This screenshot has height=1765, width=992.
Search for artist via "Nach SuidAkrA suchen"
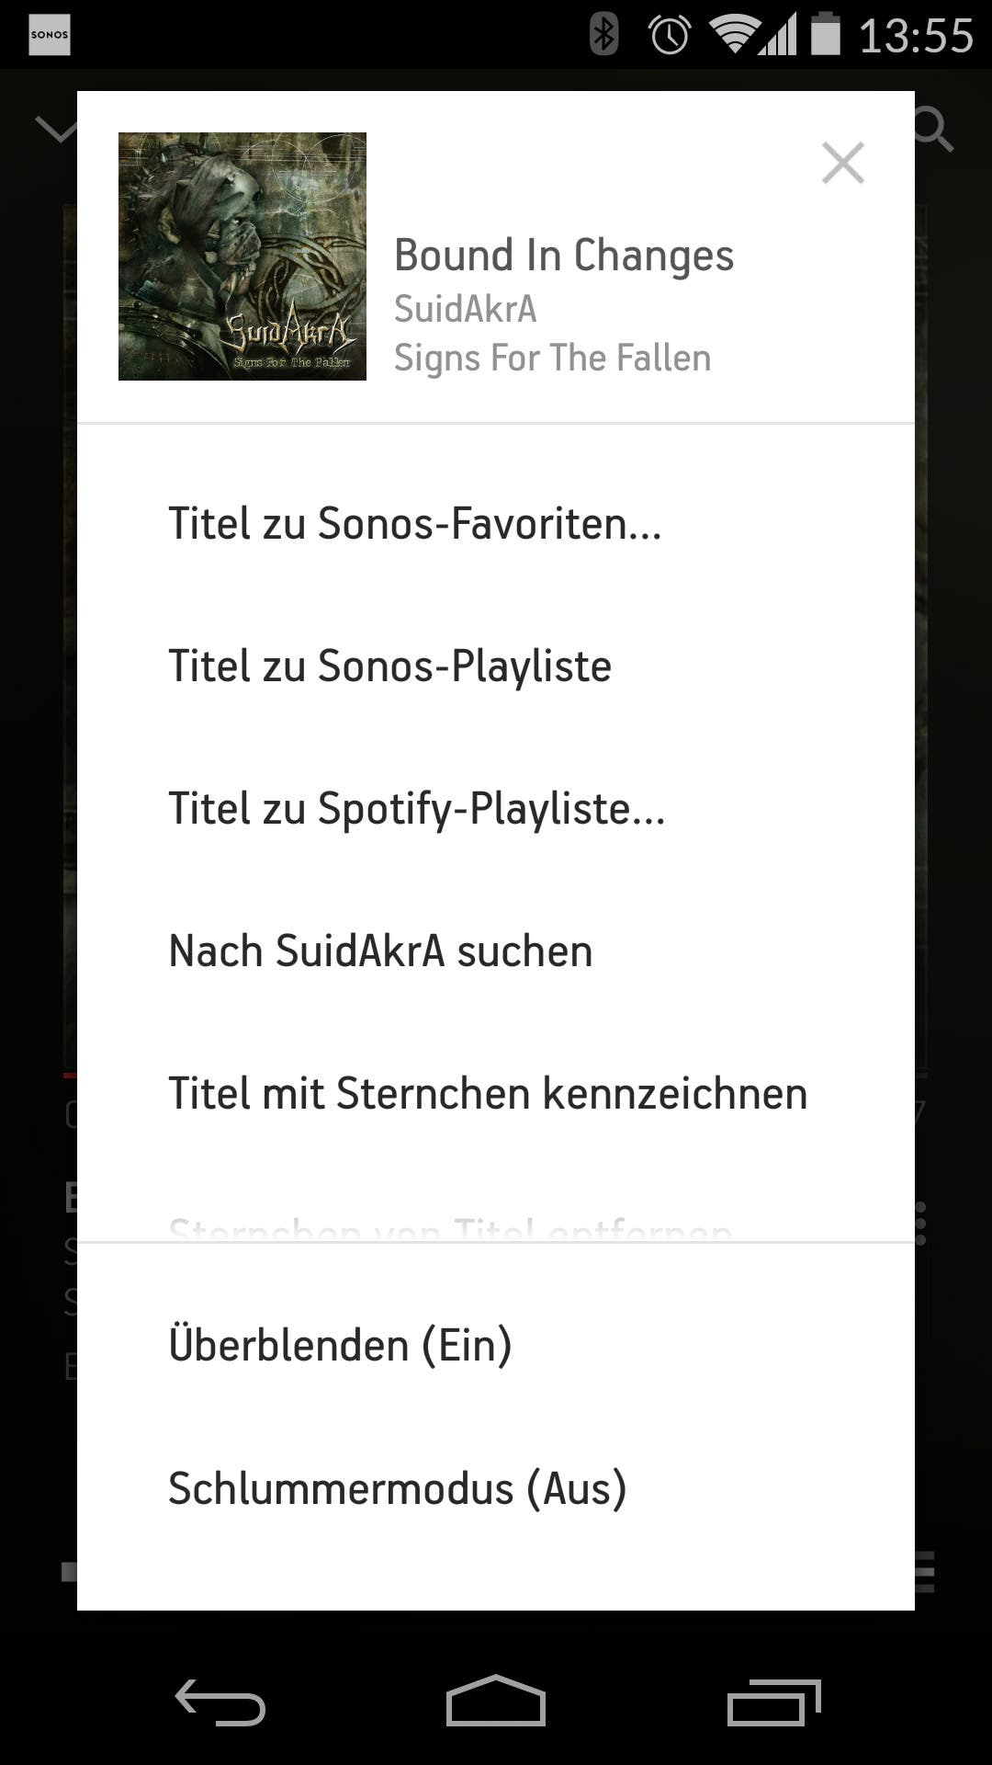tap(381, 951)
